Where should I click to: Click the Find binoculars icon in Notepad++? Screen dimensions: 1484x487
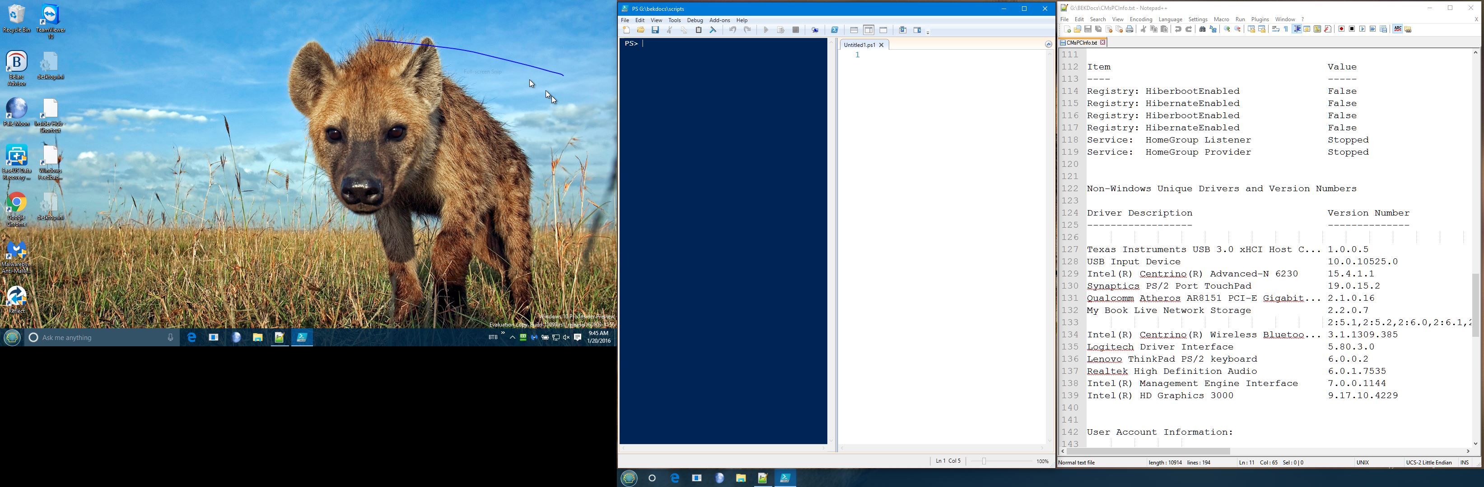pos(1202,29)
